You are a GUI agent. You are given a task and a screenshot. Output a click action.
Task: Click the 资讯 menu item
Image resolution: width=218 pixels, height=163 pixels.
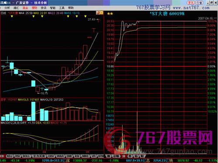click(x=44, y=8)
